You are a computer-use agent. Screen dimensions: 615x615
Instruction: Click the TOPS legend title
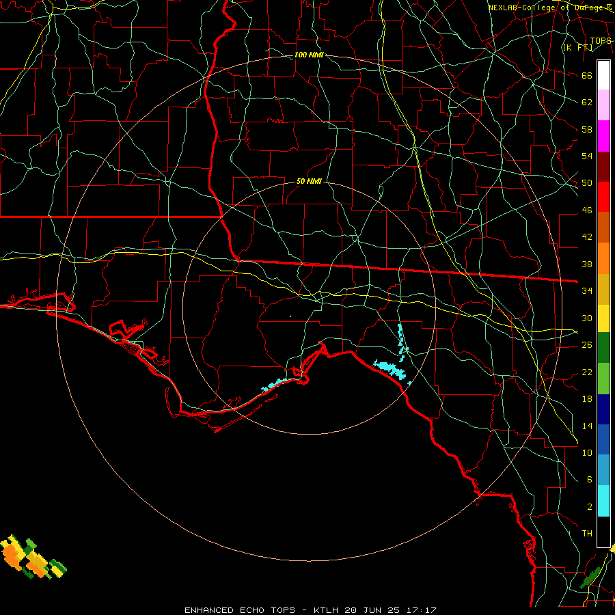[601, 41]
